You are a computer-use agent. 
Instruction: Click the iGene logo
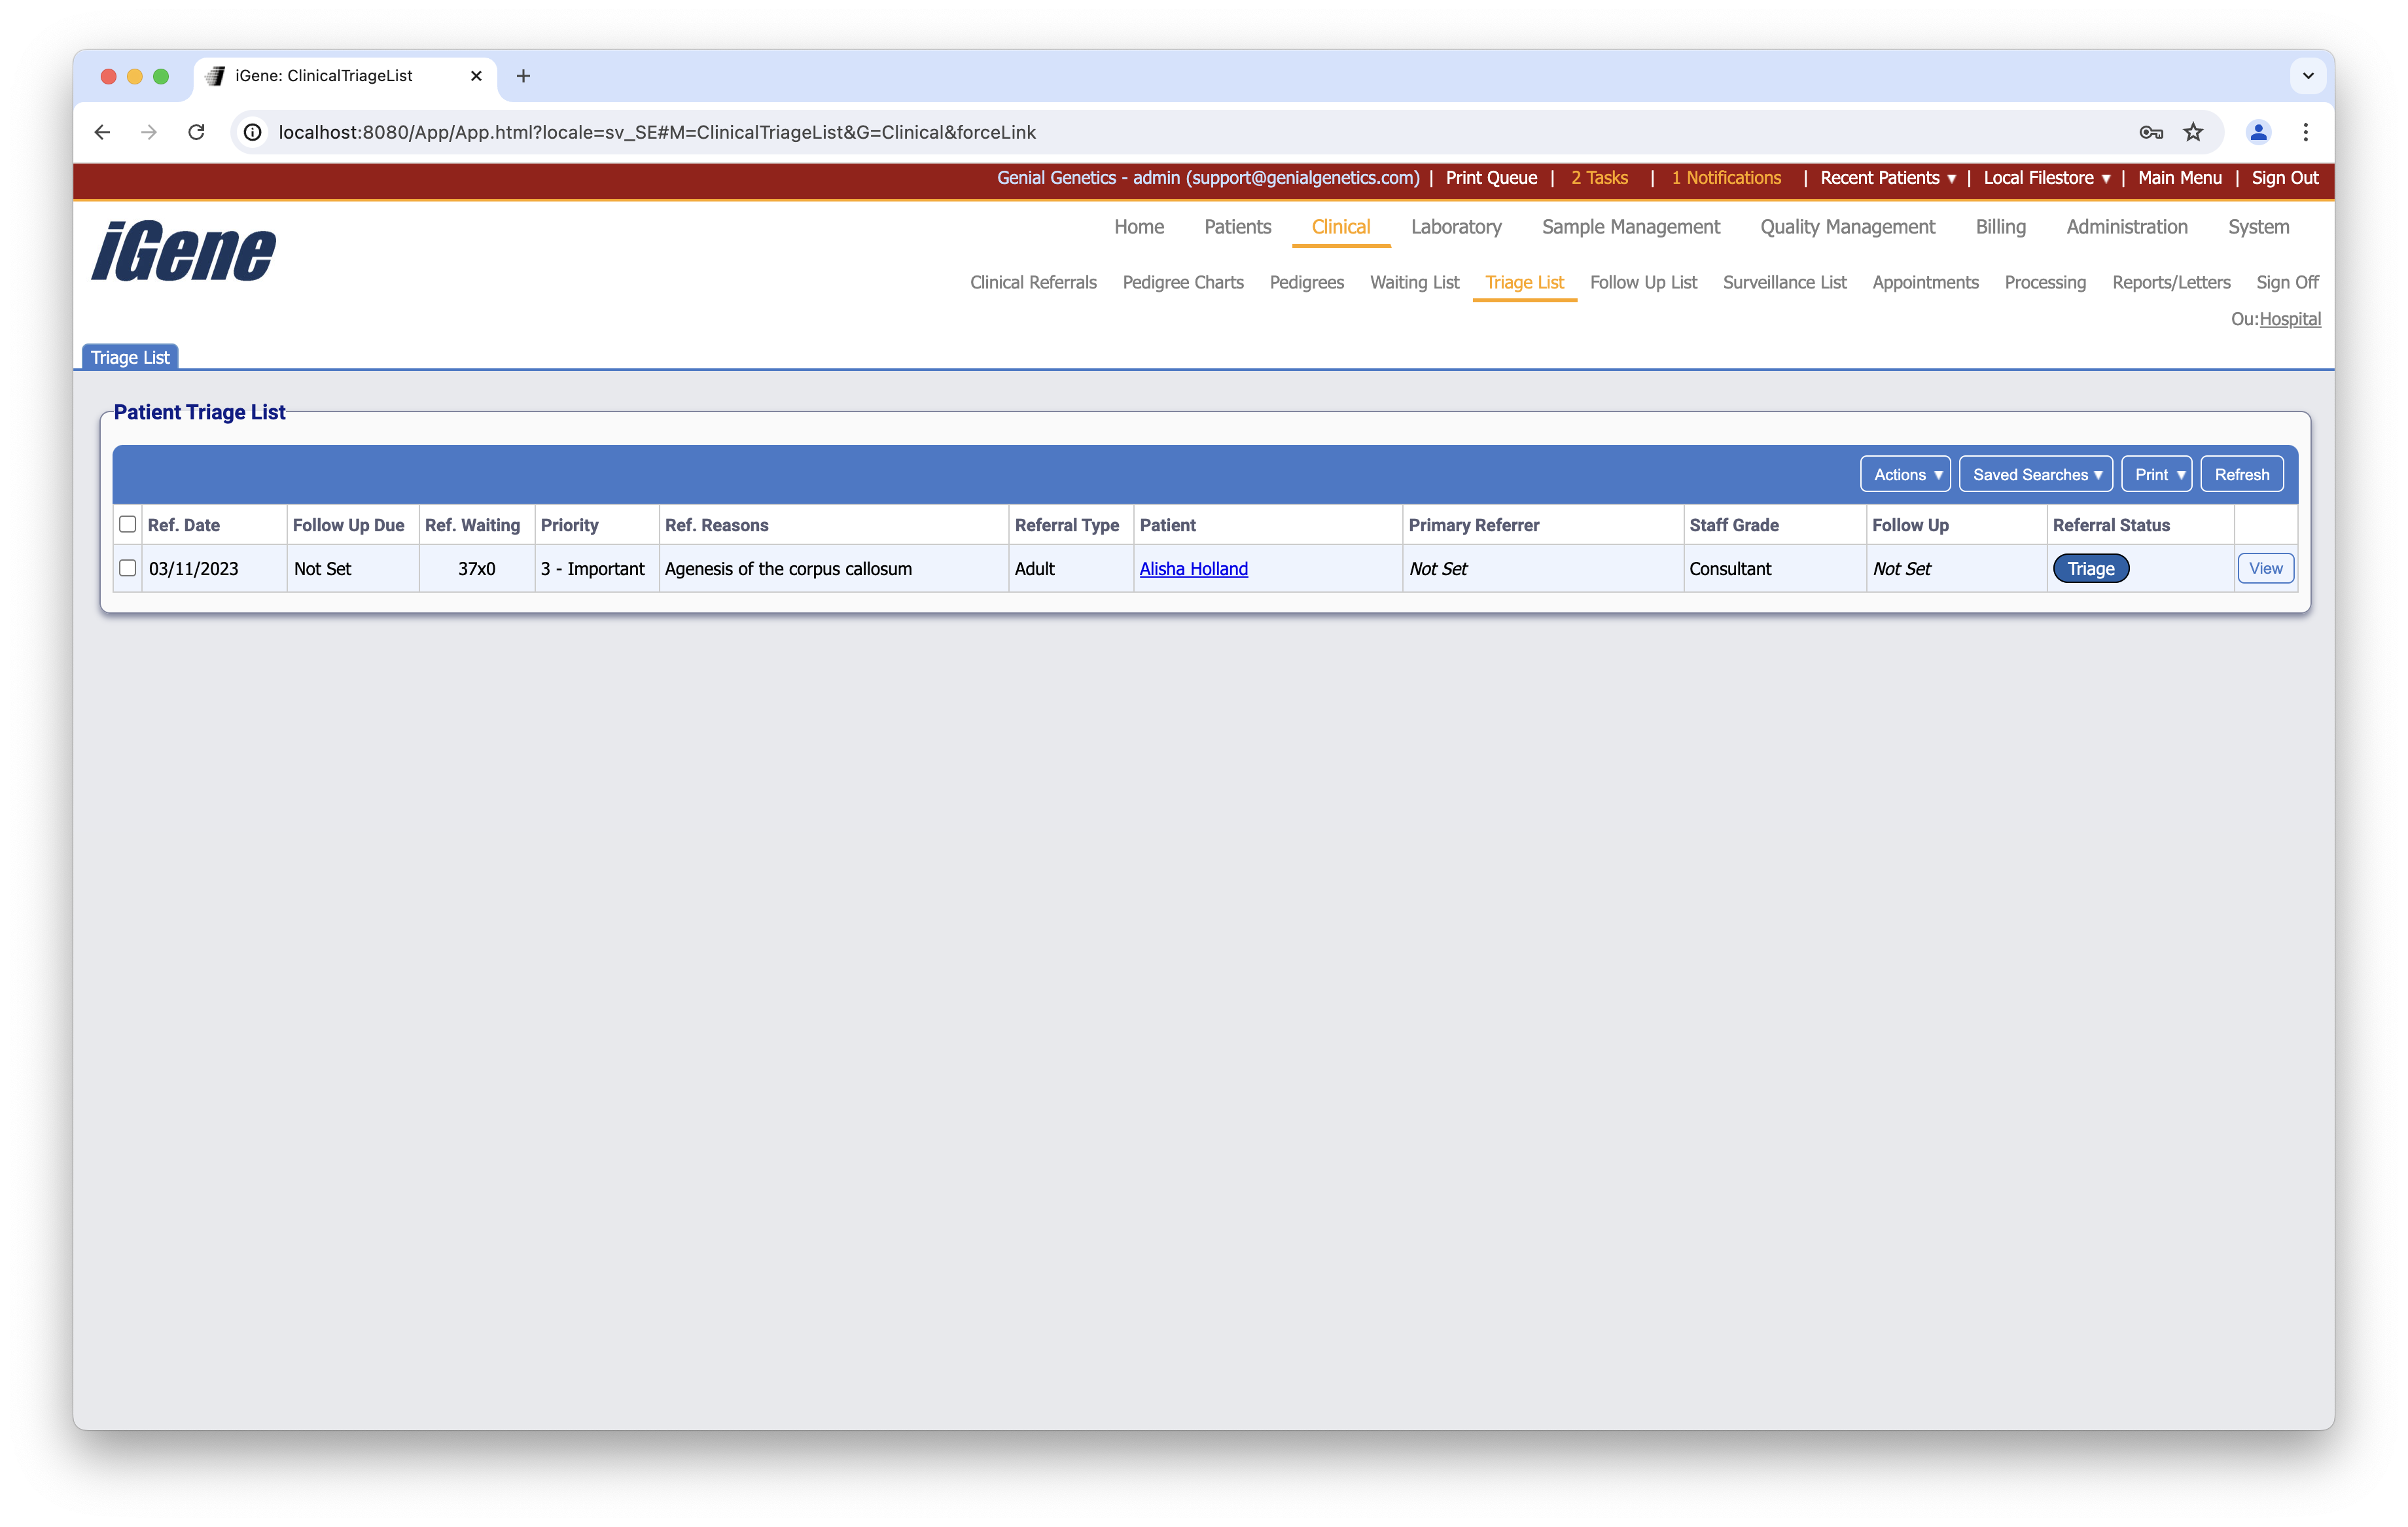pyautogui.click(x=184, y=251)
